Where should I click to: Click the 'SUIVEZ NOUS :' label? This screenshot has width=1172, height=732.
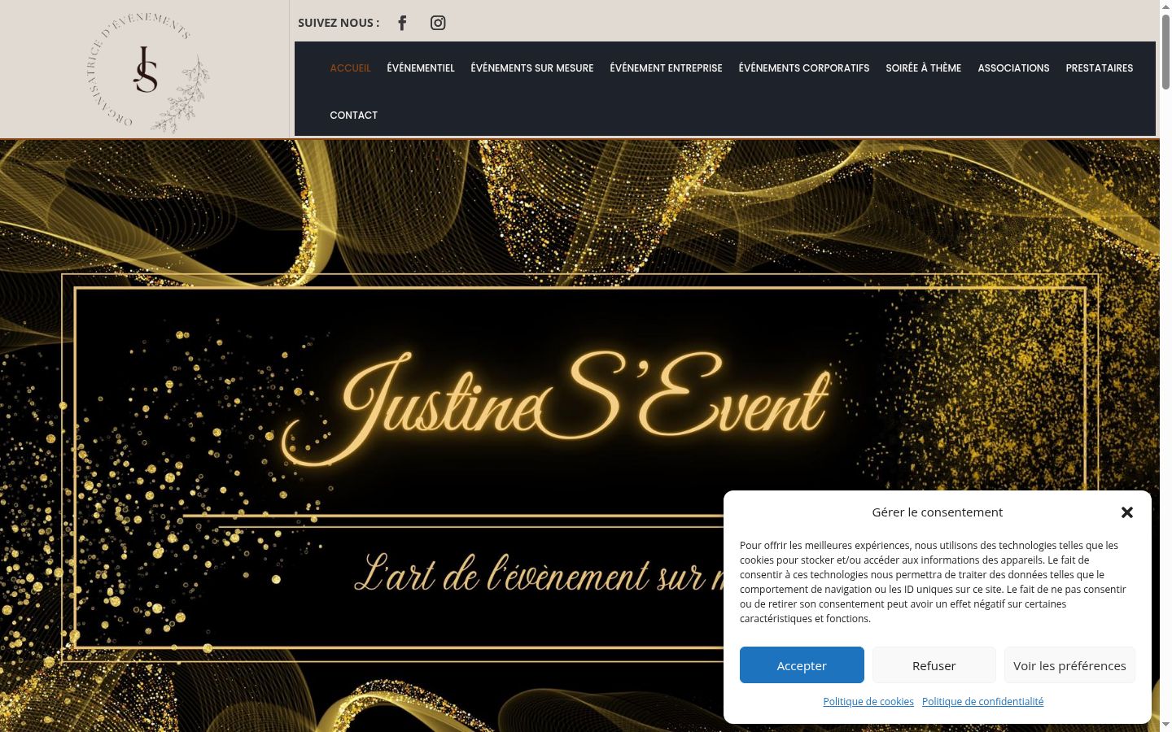click(x=339, y=23)
